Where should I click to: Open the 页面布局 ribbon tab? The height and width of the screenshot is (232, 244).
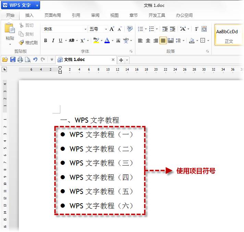click(52, 15)
